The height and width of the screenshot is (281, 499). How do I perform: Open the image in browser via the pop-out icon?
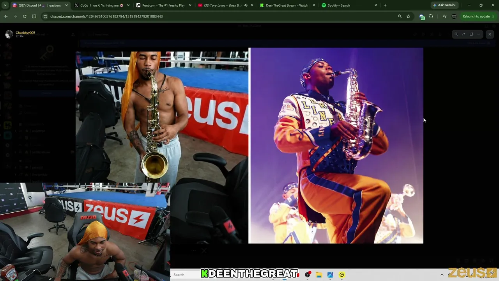tap(471, 34)
